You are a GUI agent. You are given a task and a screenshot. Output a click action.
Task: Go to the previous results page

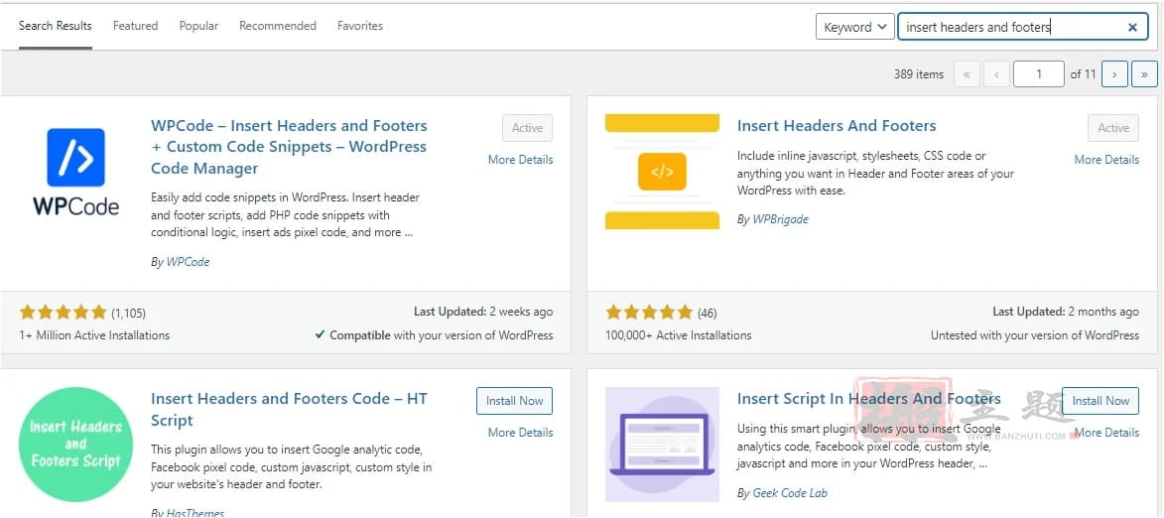(996, 74)
